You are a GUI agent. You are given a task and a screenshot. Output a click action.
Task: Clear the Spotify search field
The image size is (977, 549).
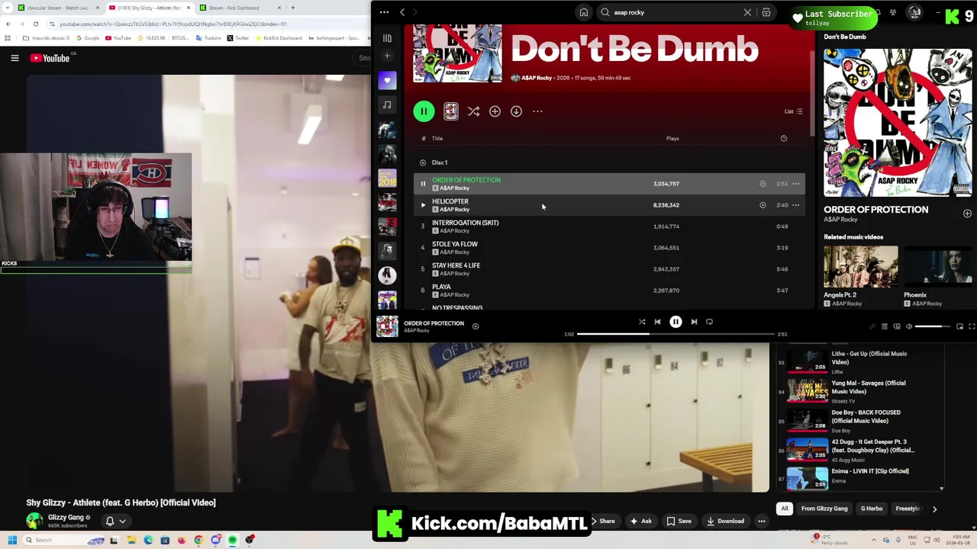pyautogui.click(x=747, y=12)
